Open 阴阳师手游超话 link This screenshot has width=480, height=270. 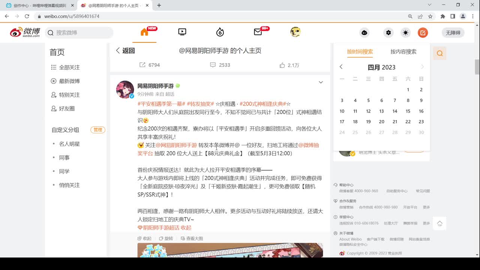tap(158, 228)
